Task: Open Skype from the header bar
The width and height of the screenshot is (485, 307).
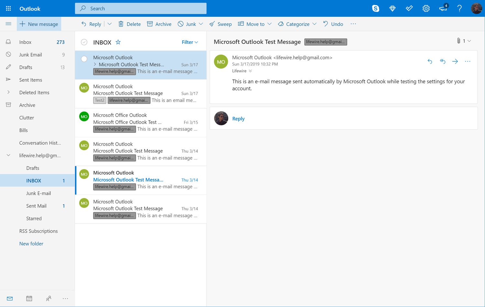Action: (x=375, y=8)
